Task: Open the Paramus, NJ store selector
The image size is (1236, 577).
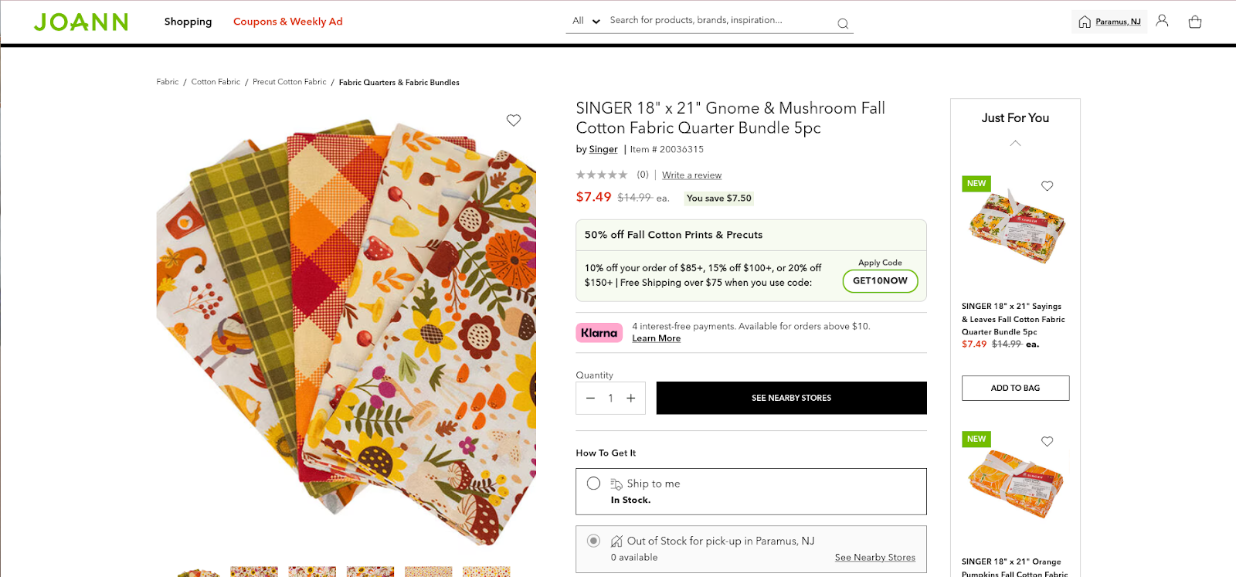Action: (x=1109, y=22)
